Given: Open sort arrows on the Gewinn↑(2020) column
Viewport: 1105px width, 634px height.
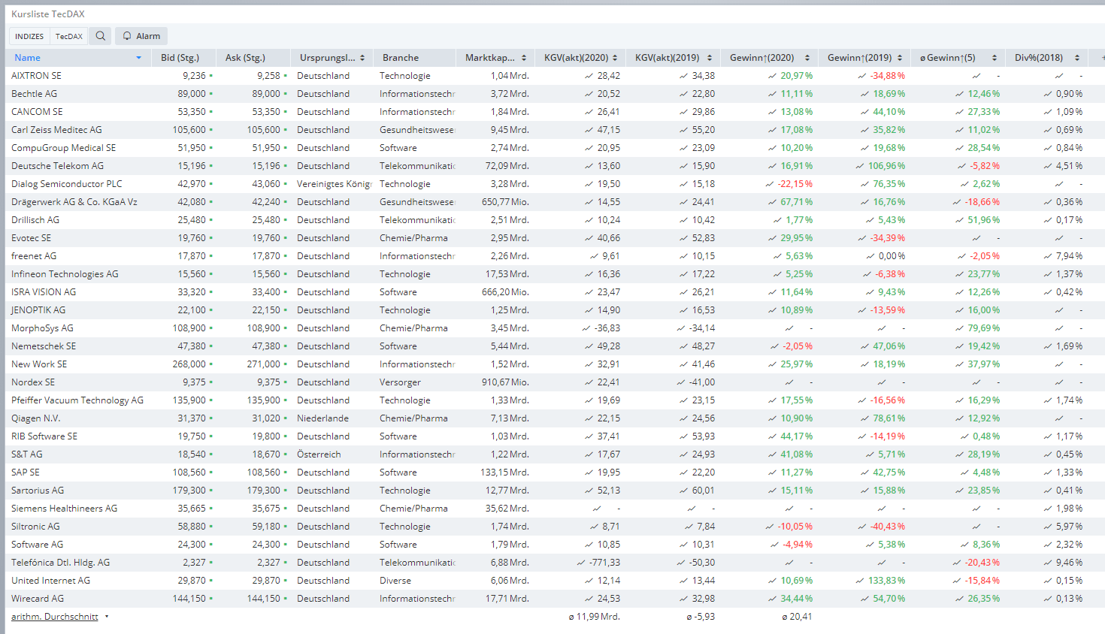Looking at the screenshot, I should pos(807,58).
